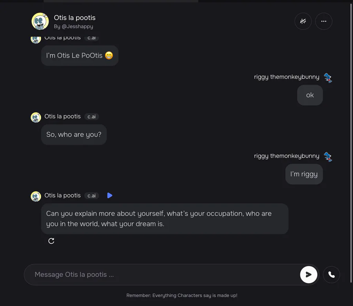353x306 pixels.
Task: Play voice for the latest Otis message
Action: click(x=110, y=195)
